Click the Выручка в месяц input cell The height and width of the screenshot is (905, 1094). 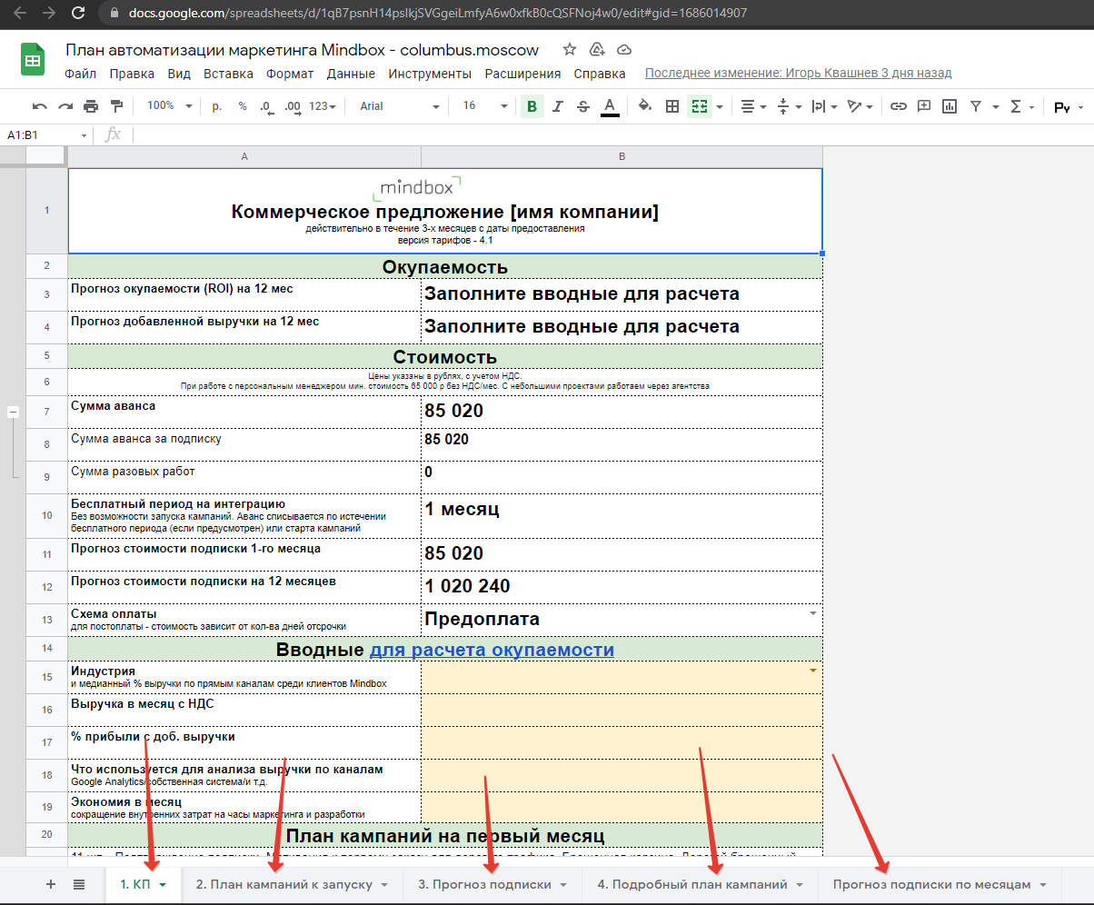pyautogui.click(x=622, y=710)
